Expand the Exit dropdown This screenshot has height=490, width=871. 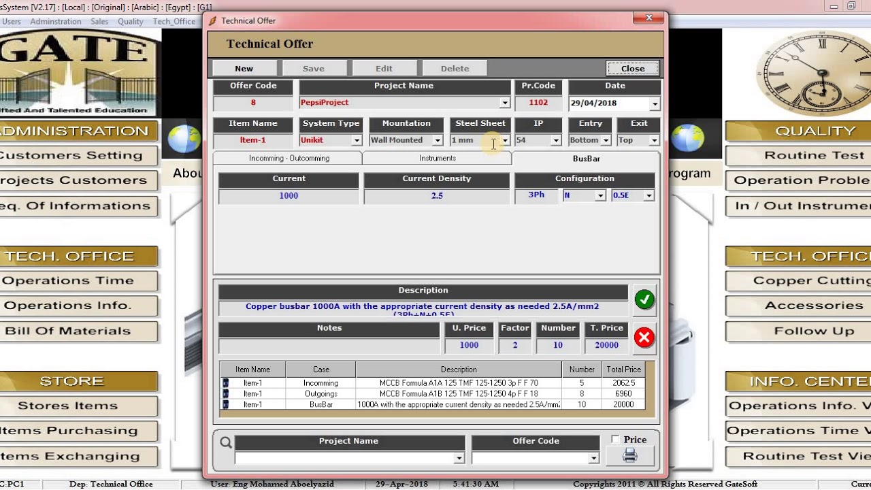tap(655, 140)
